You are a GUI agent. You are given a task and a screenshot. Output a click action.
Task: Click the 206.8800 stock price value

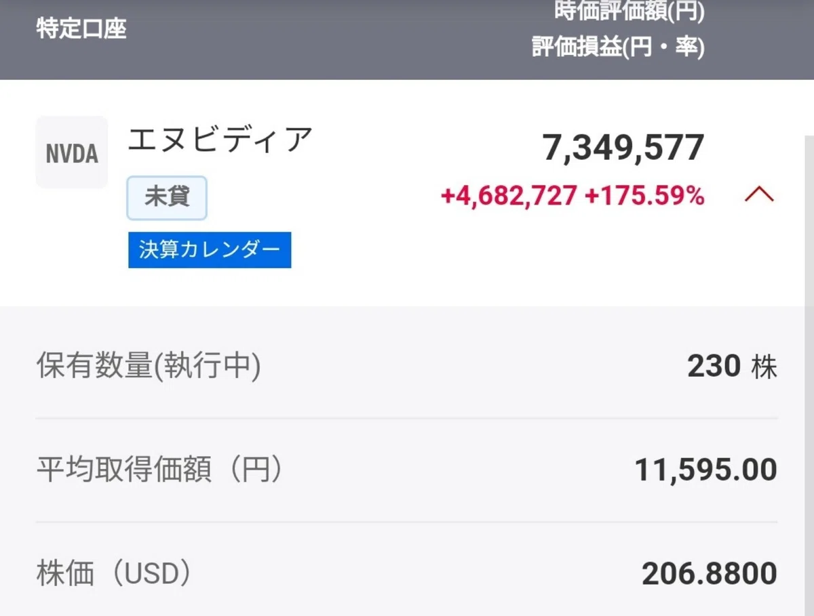pyautogui.click(x=710, y=575)
